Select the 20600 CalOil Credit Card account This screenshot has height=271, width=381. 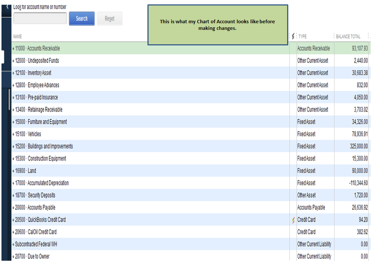point(42,232)
